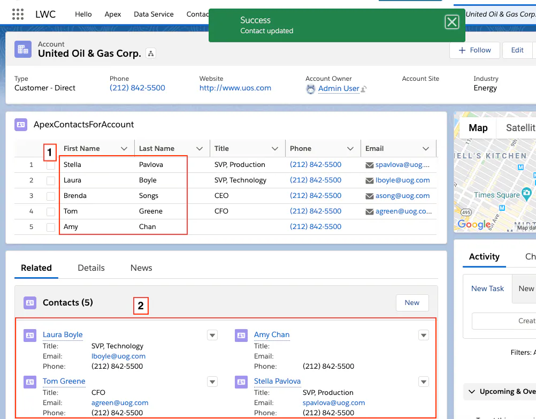Click the New button in Contacts section

click(412, 302)
